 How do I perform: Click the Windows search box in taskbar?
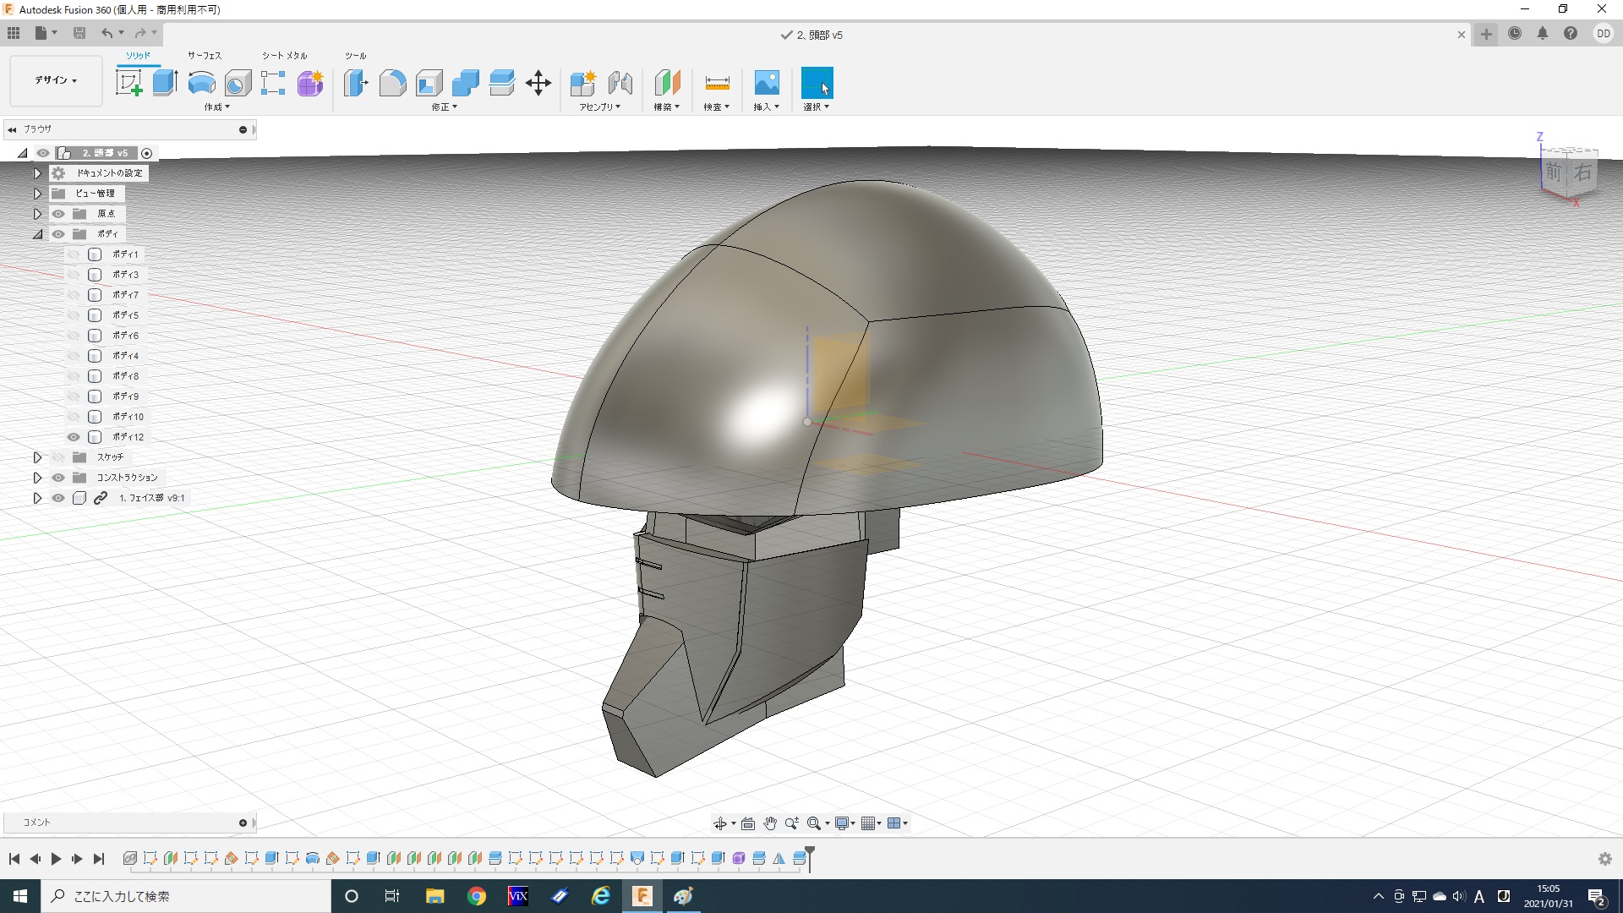pos(186,896)
